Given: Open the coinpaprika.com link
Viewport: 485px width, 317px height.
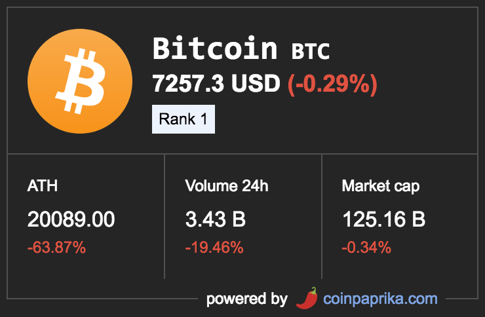Looking at the screenshot, I should click(x=380, y=299).
